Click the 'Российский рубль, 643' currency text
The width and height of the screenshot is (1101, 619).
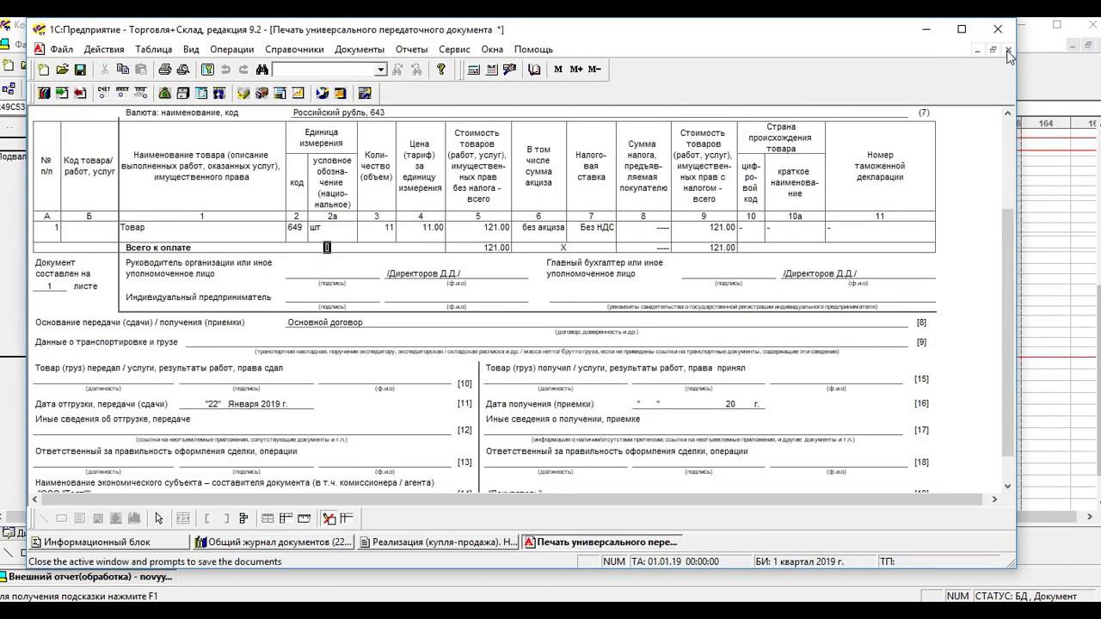tap(339, 113)
